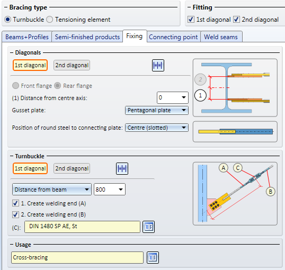Expand the Centre (slotted) position dropdown
The width and height of the screenshot is (285, 270).
tap(157, 128)
